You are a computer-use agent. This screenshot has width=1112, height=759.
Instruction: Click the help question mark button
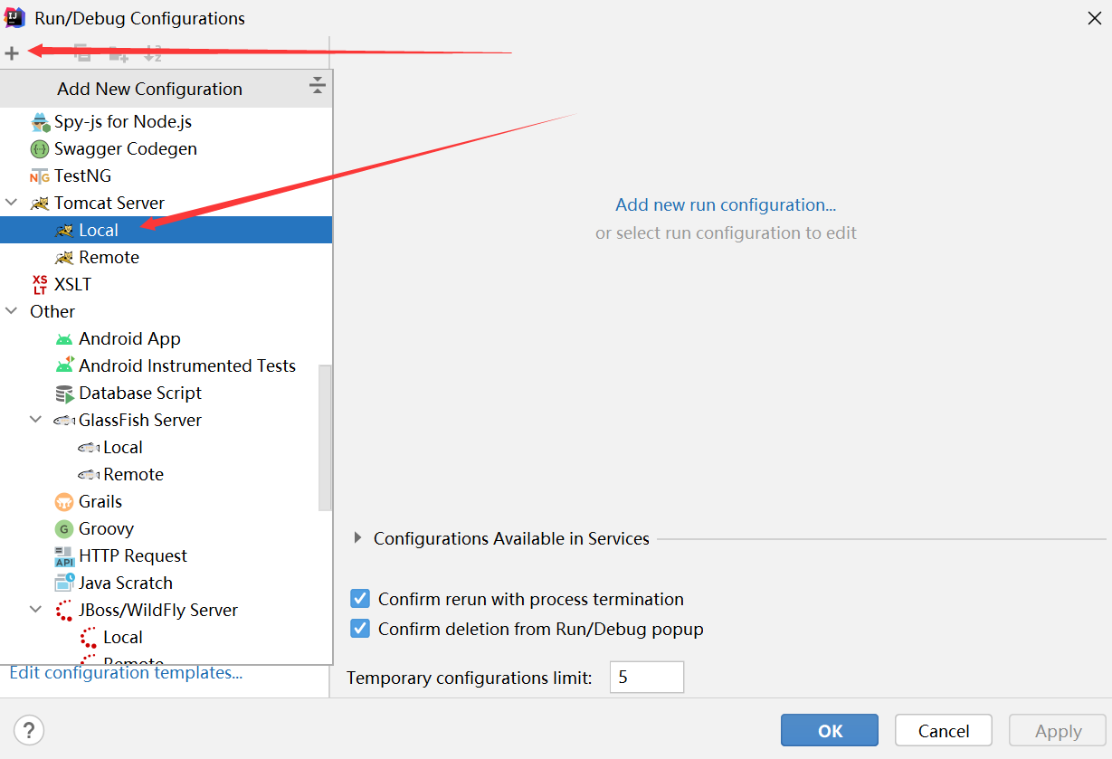click(29, 730)
